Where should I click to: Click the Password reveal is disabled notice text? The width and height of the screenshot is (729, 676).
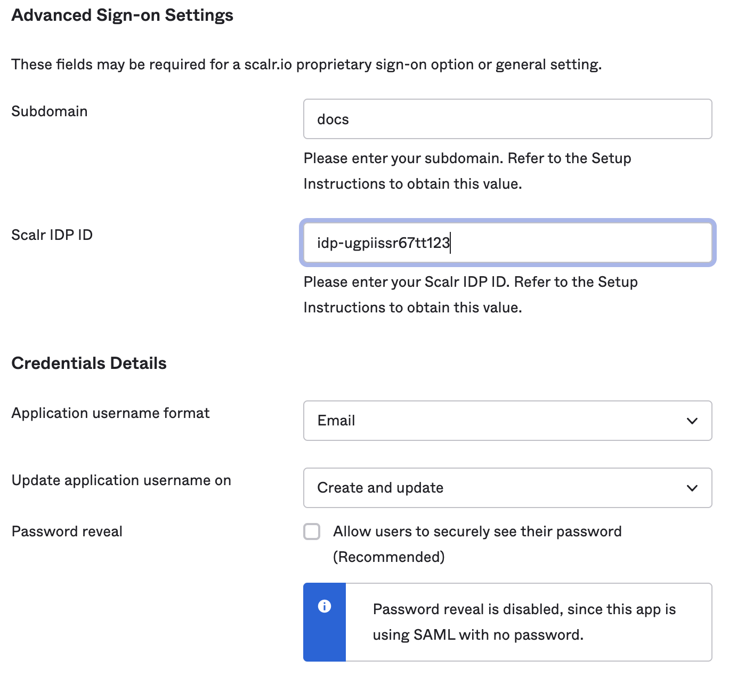click(524, 622)
